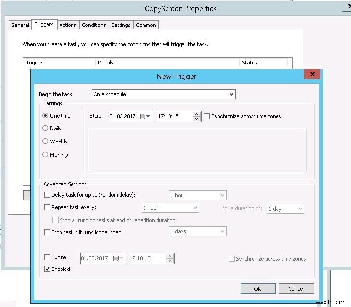Decrease the Start time with down arrow

click(x=196, y=119)
